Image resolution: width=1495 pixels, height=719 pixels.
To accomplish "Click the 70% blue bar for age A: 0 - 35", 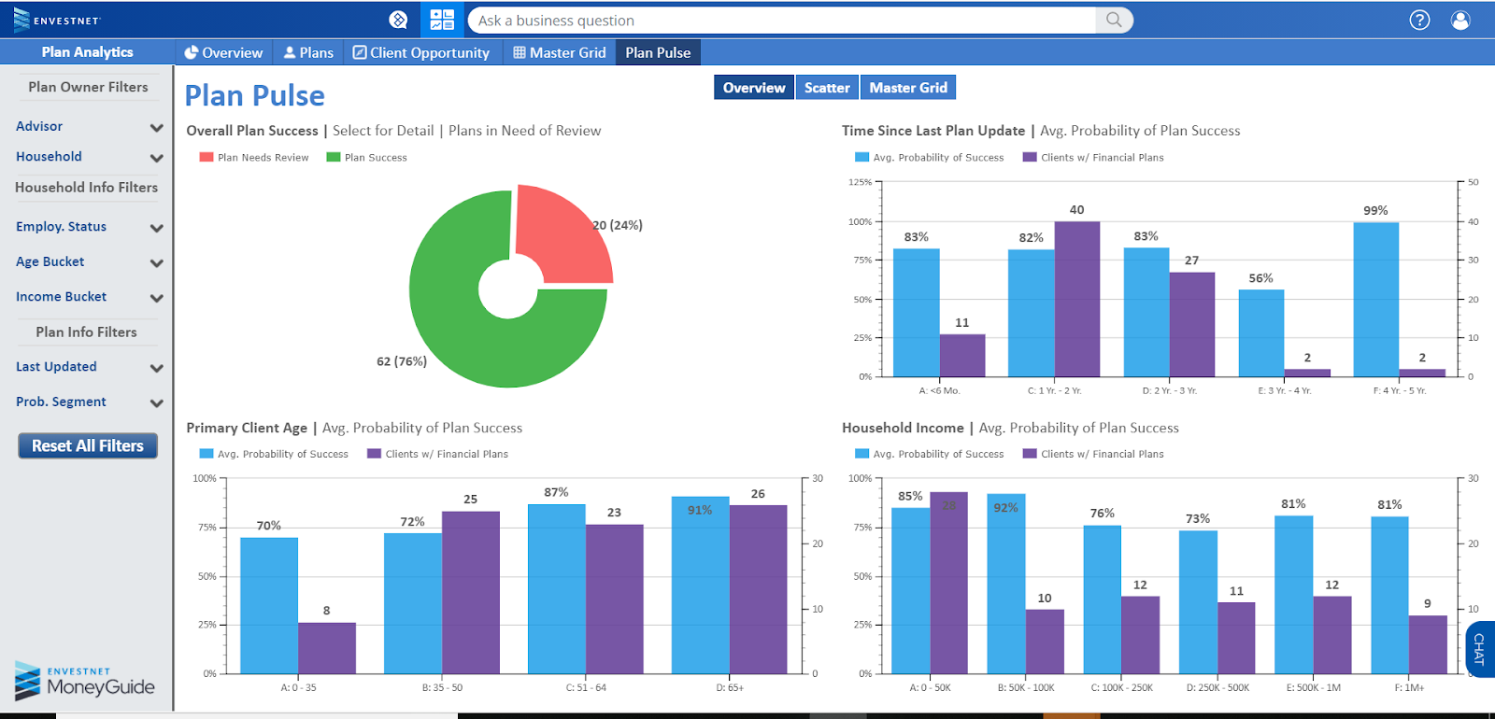I will point(269,606).
